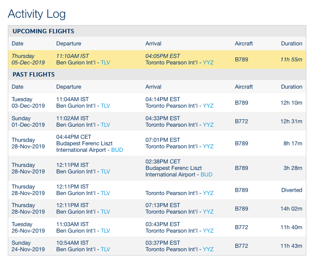Click the Upcoming Flights section header

[43, 31]
